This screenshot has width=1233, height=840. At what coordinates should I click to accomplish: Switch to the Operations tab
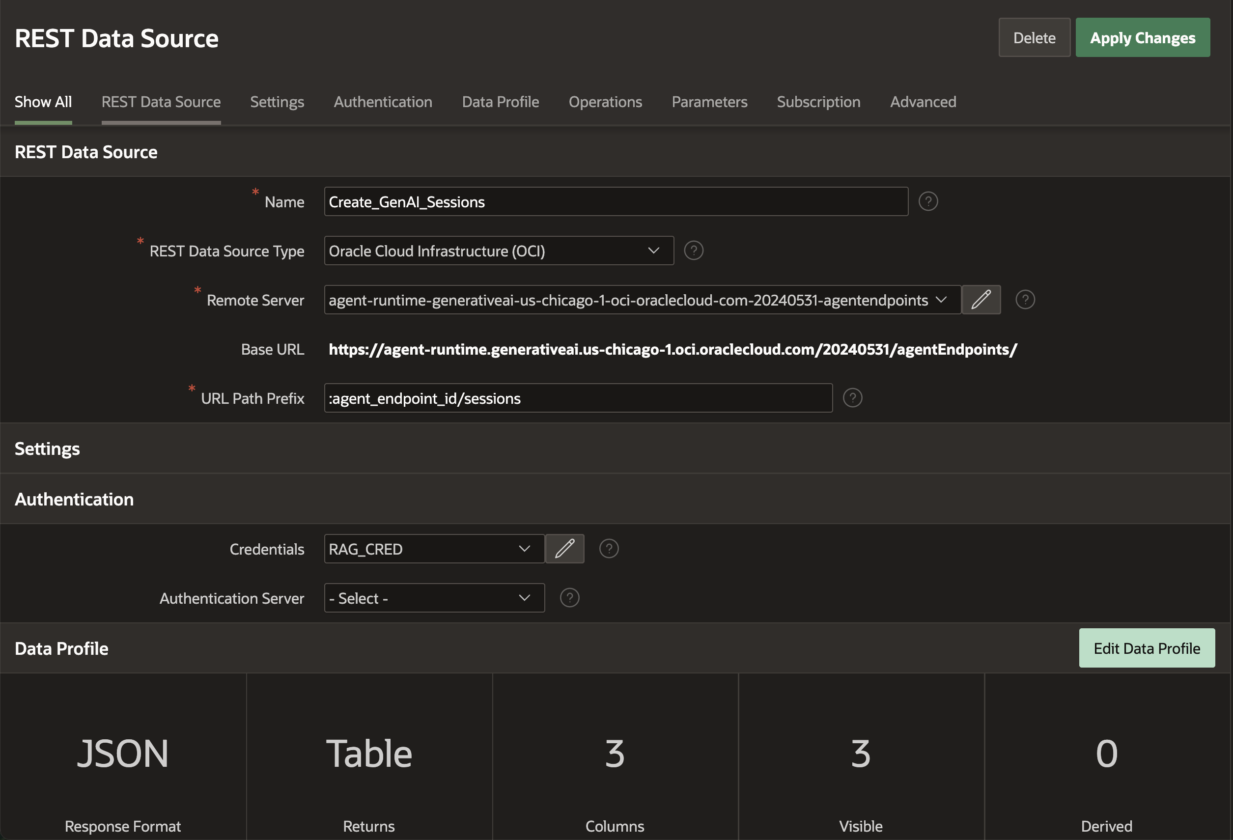pos(605,102)
